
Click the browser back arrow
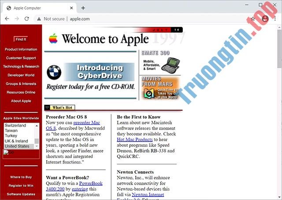click(x=7, y=18)
